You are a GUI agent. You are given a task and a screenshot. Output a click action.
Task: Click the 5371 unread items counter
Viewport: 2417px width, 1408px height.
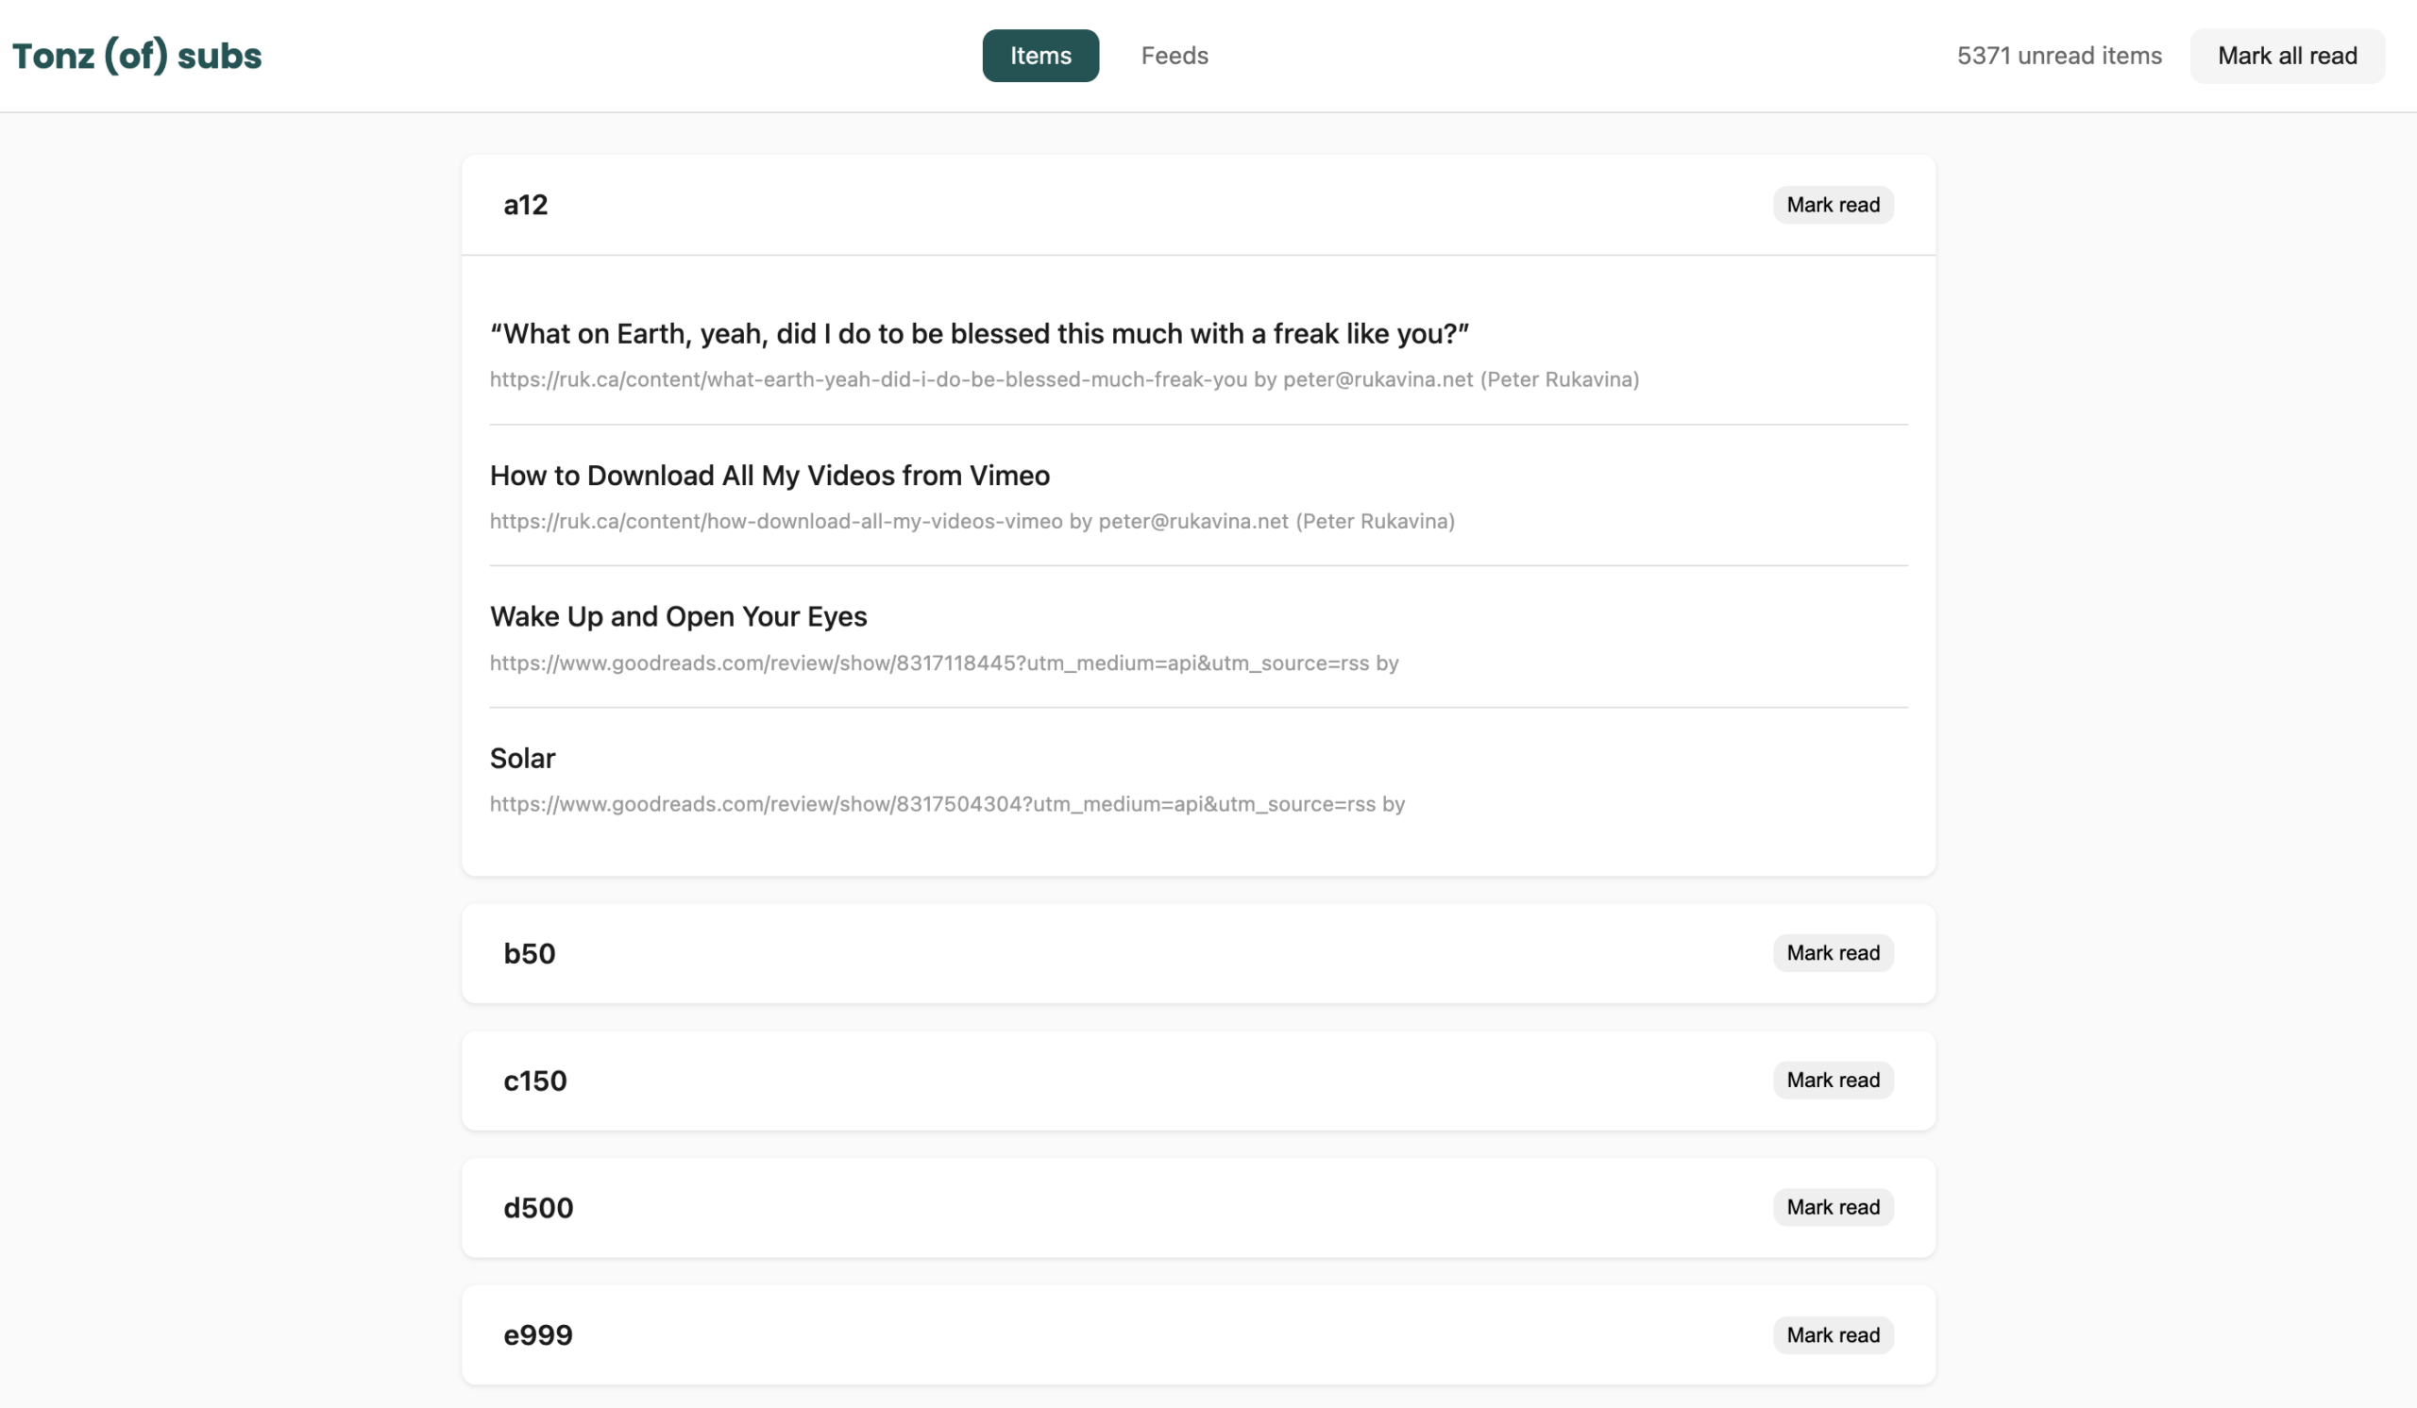tap(2058, 56)
